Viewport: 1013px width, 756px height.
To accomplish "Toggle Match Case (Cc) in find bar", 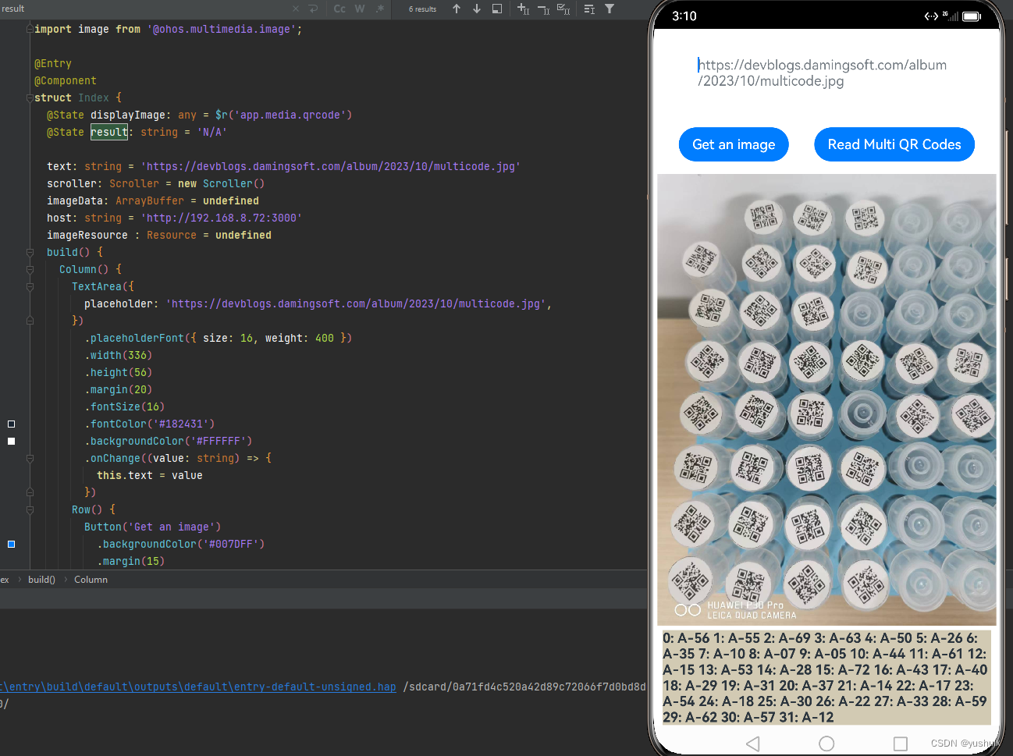I will pos(339,9).
